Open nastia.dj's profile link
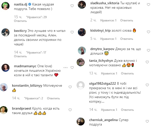The width and height of the screenshot is (154, 129). [x=20, y=4]
